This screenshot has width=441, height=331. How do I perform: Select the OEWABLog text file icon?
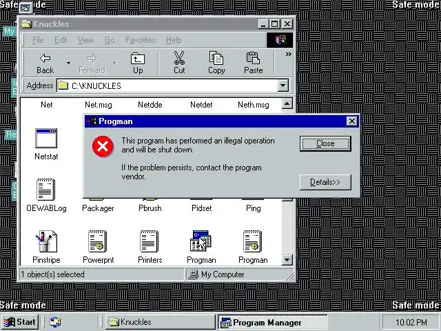(x=46, y=190)
